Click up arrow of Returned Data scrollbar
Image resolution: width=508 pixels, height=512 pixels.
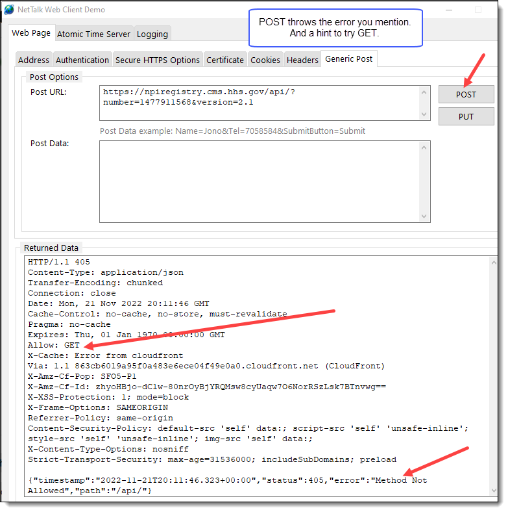point(491,262)
